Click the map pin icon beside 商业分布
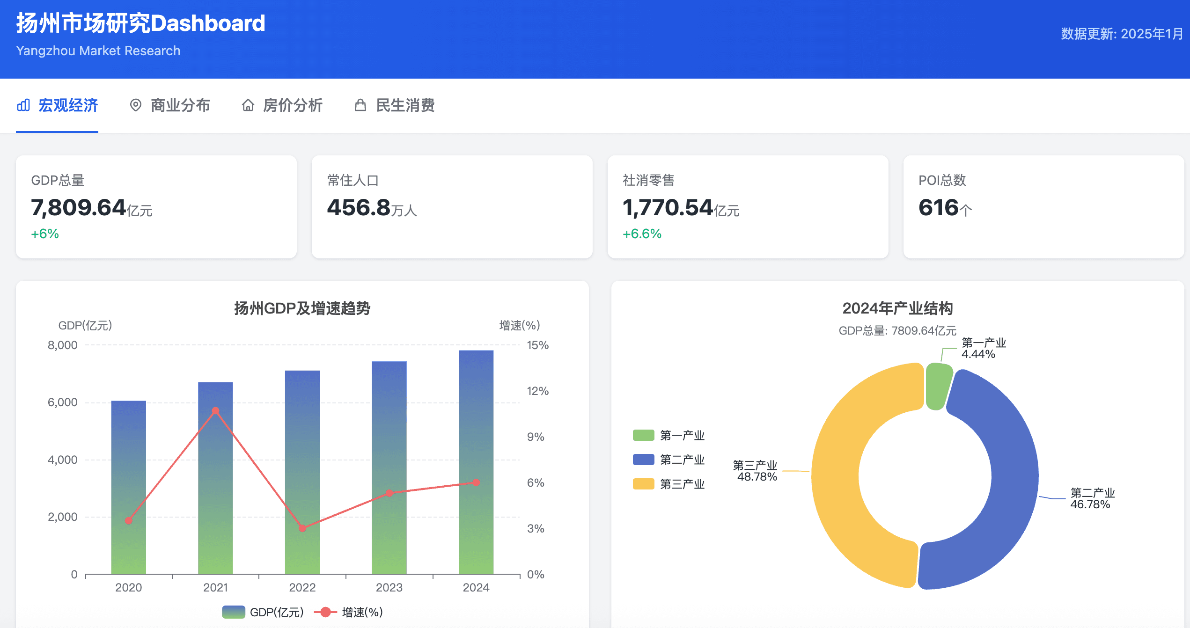 coord(136,106)
